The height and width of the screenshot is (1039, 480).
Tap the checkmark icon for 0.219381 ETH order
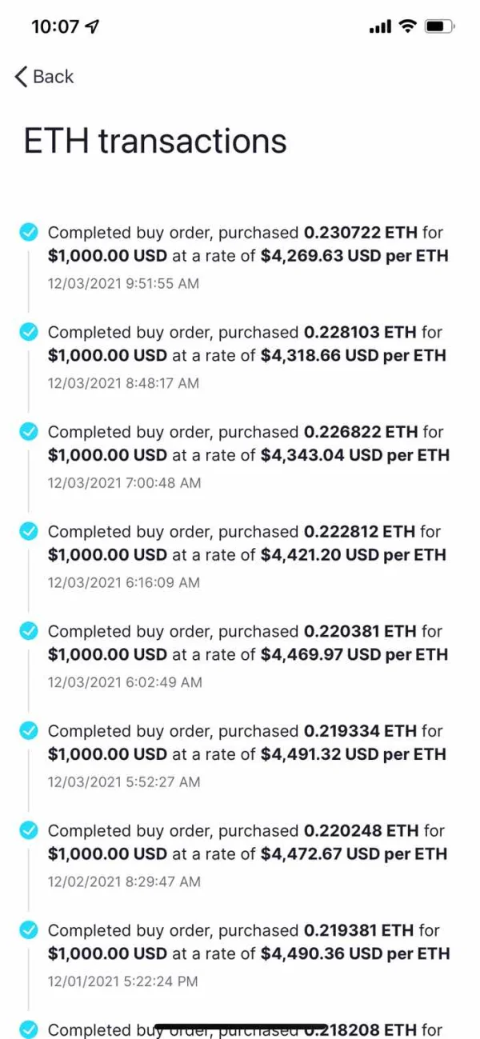coord(29,930)
